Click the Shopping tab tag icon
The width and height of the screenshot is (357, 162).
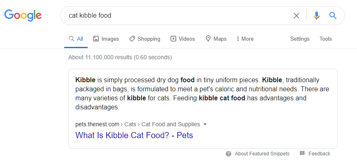132,39
